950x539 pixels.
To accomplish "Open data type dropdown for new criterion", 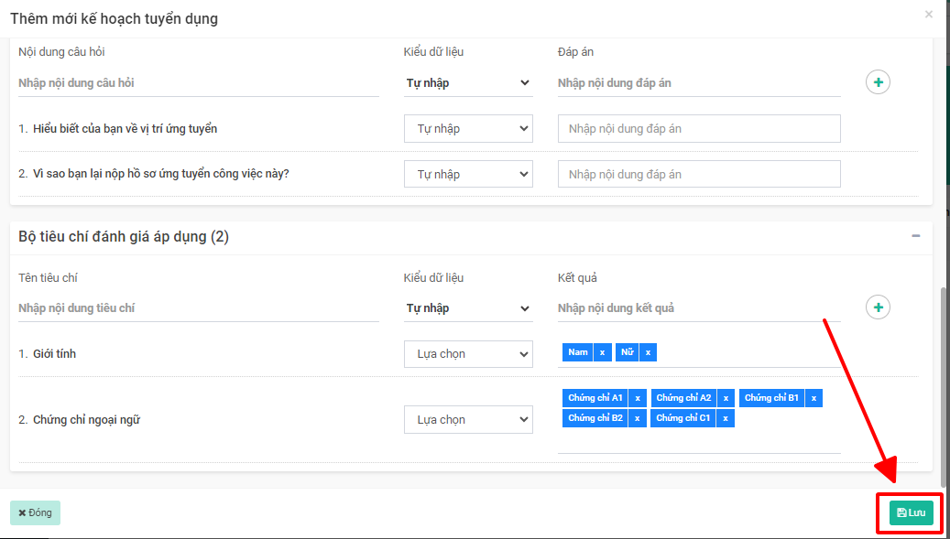I will point(468,308).
